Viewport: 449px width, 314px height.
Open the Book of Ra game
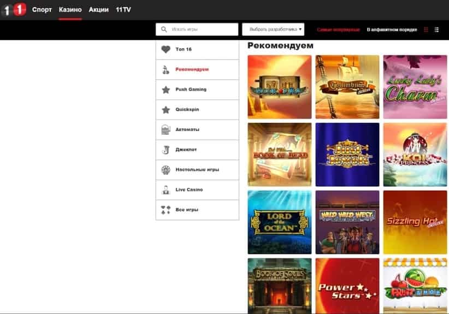pos(280,87)
